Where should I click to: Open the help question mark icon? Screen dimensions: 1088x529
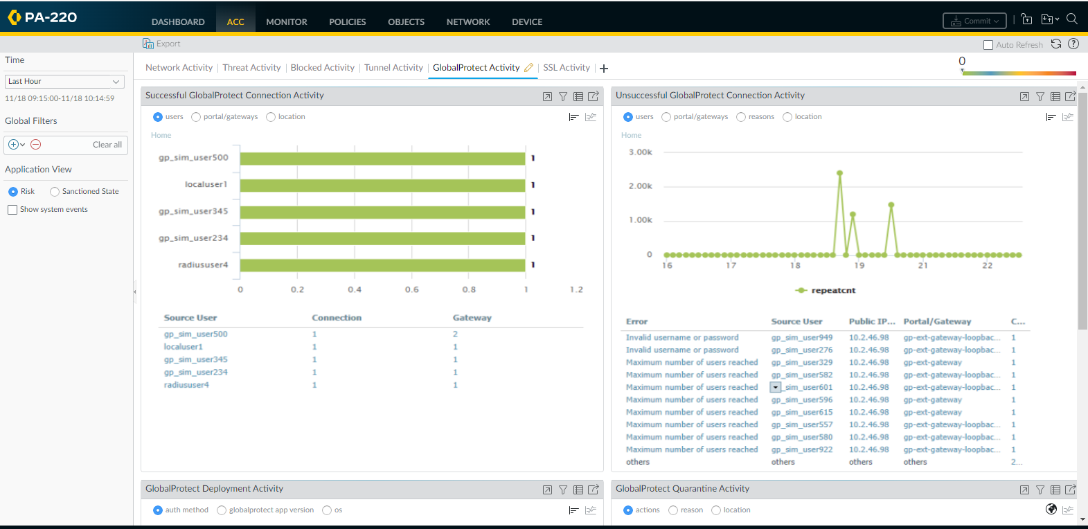click(x=1073, y=44)
